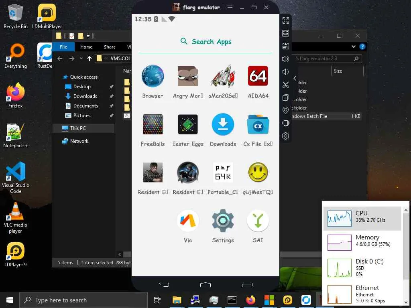Viewport: 411px width, 308px height.
Task: Click the File Explorer search box
Action: [327, 59]
